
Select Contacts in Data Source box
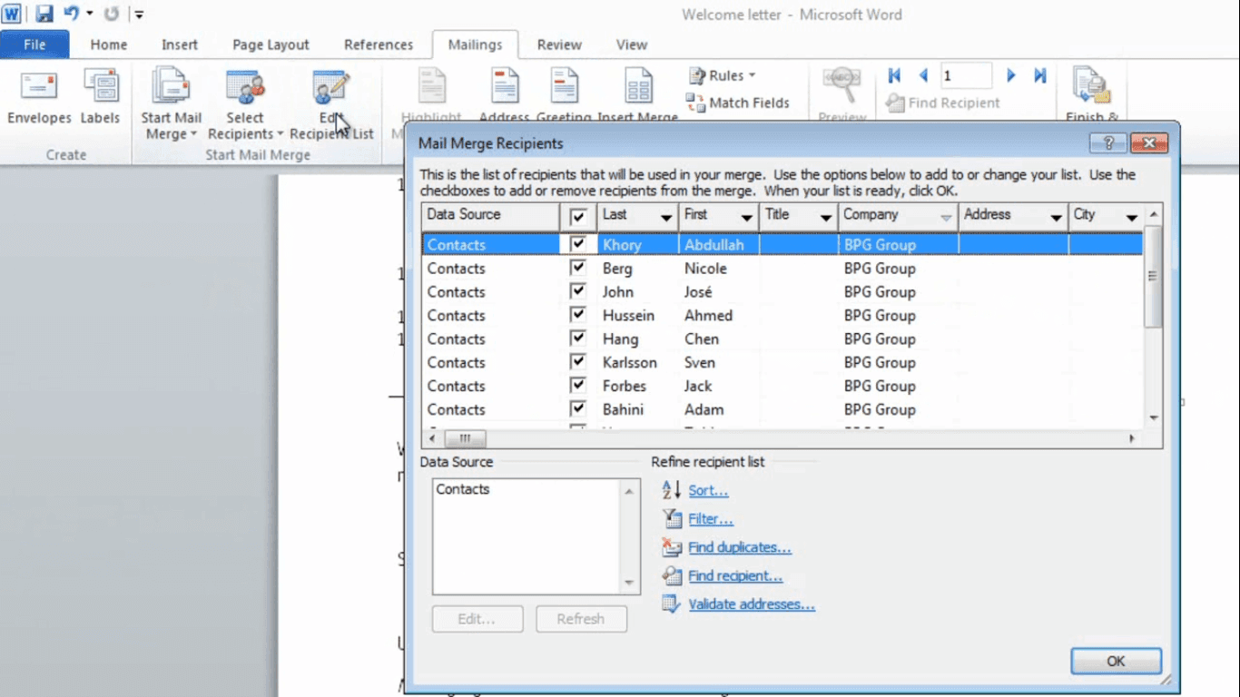click(463, 489)
